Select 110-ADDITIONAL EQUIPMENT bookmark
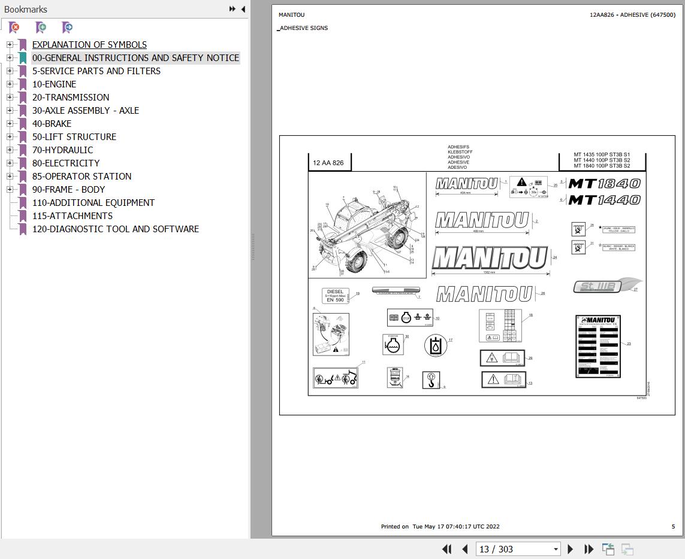This screenshot has width=685, height=559. [93, 202]
